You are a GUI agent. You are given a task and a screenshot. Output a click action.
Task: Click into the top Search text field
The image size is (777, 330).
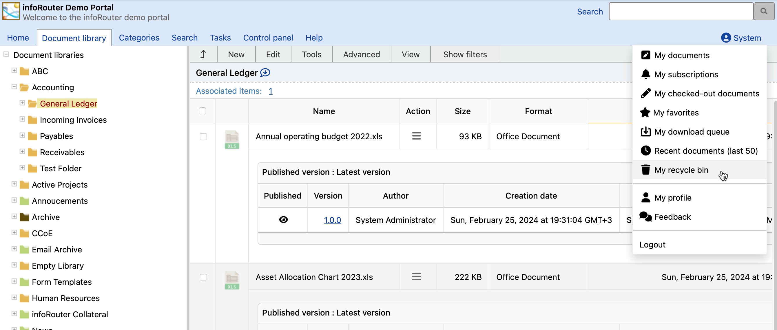point(681,12)
